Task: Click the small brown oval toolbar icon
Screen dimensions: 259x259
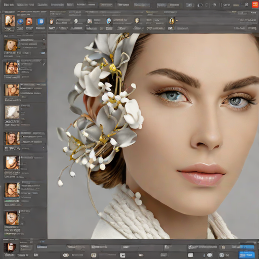Action: click(x=52, y=21)
